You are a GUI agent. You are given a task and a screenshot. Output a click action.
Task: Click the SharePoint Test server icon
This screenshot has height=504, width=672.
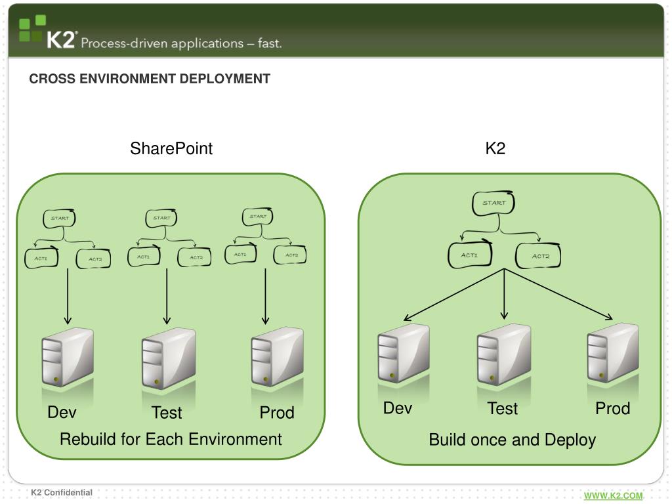click(169, 358)
